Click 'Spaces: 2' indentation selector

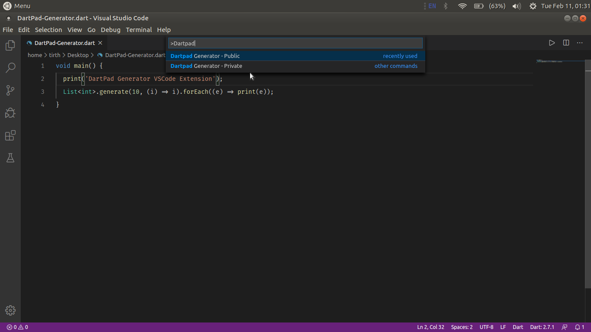462,327
